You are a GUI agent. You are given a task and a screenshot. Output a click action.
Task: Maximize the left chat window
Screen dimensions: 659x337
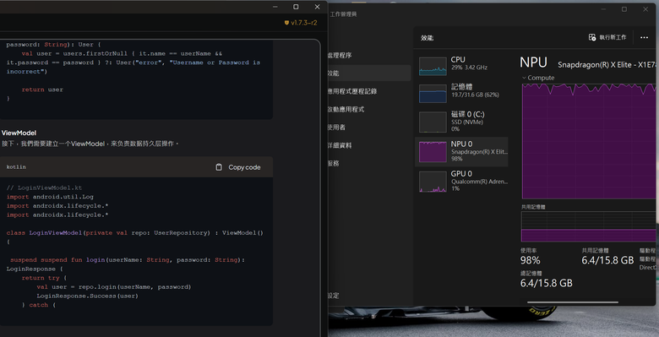296,7
